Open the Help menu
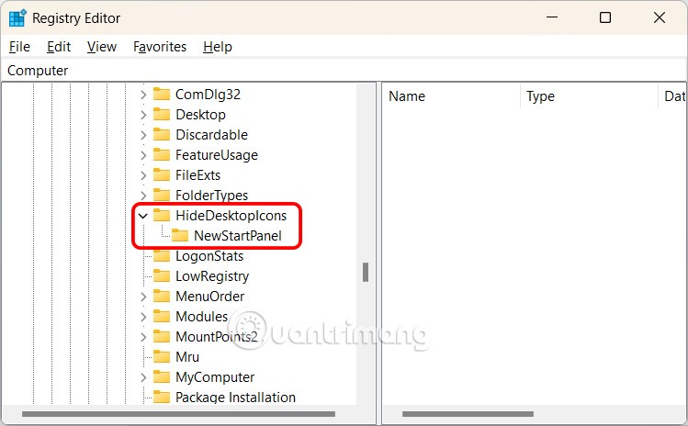Viewport: 688px width, 426px height. point(218,47)
